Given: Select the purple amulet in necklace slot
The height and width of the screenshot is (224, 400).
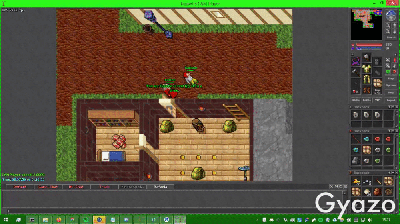Looking at the screenshot, I should (x=356, y=61).
